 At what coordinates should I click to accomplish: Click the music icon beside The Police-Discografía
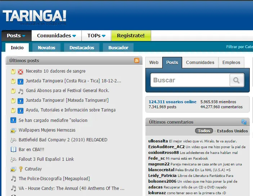click(13, 179)
